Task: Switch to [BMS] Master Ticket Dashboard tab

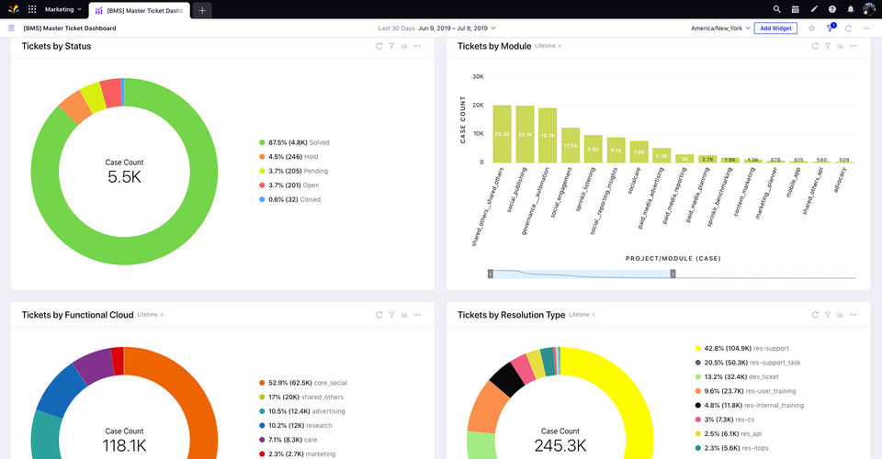Action: pyautogui.click(x=140, y=10)
